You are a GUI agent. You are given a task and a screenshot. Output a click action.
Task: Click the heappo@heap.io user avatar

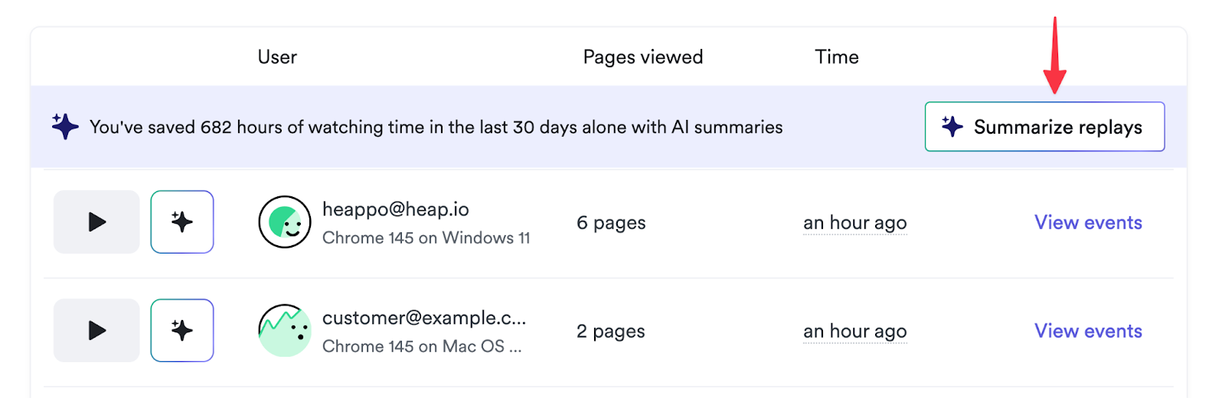coord(285,222)
